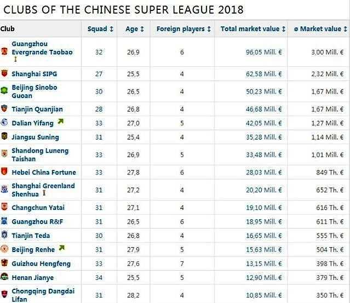Click the green Beijing Sinobo Guoan crest
This screenshot has width=350, height=303.
pos(4,90)
